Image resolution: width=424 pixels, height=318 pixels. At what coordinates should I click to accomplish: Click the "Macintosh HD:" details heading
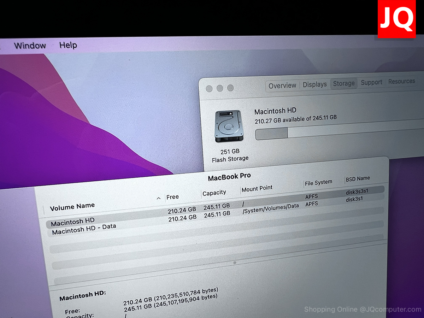coord(83,296)
